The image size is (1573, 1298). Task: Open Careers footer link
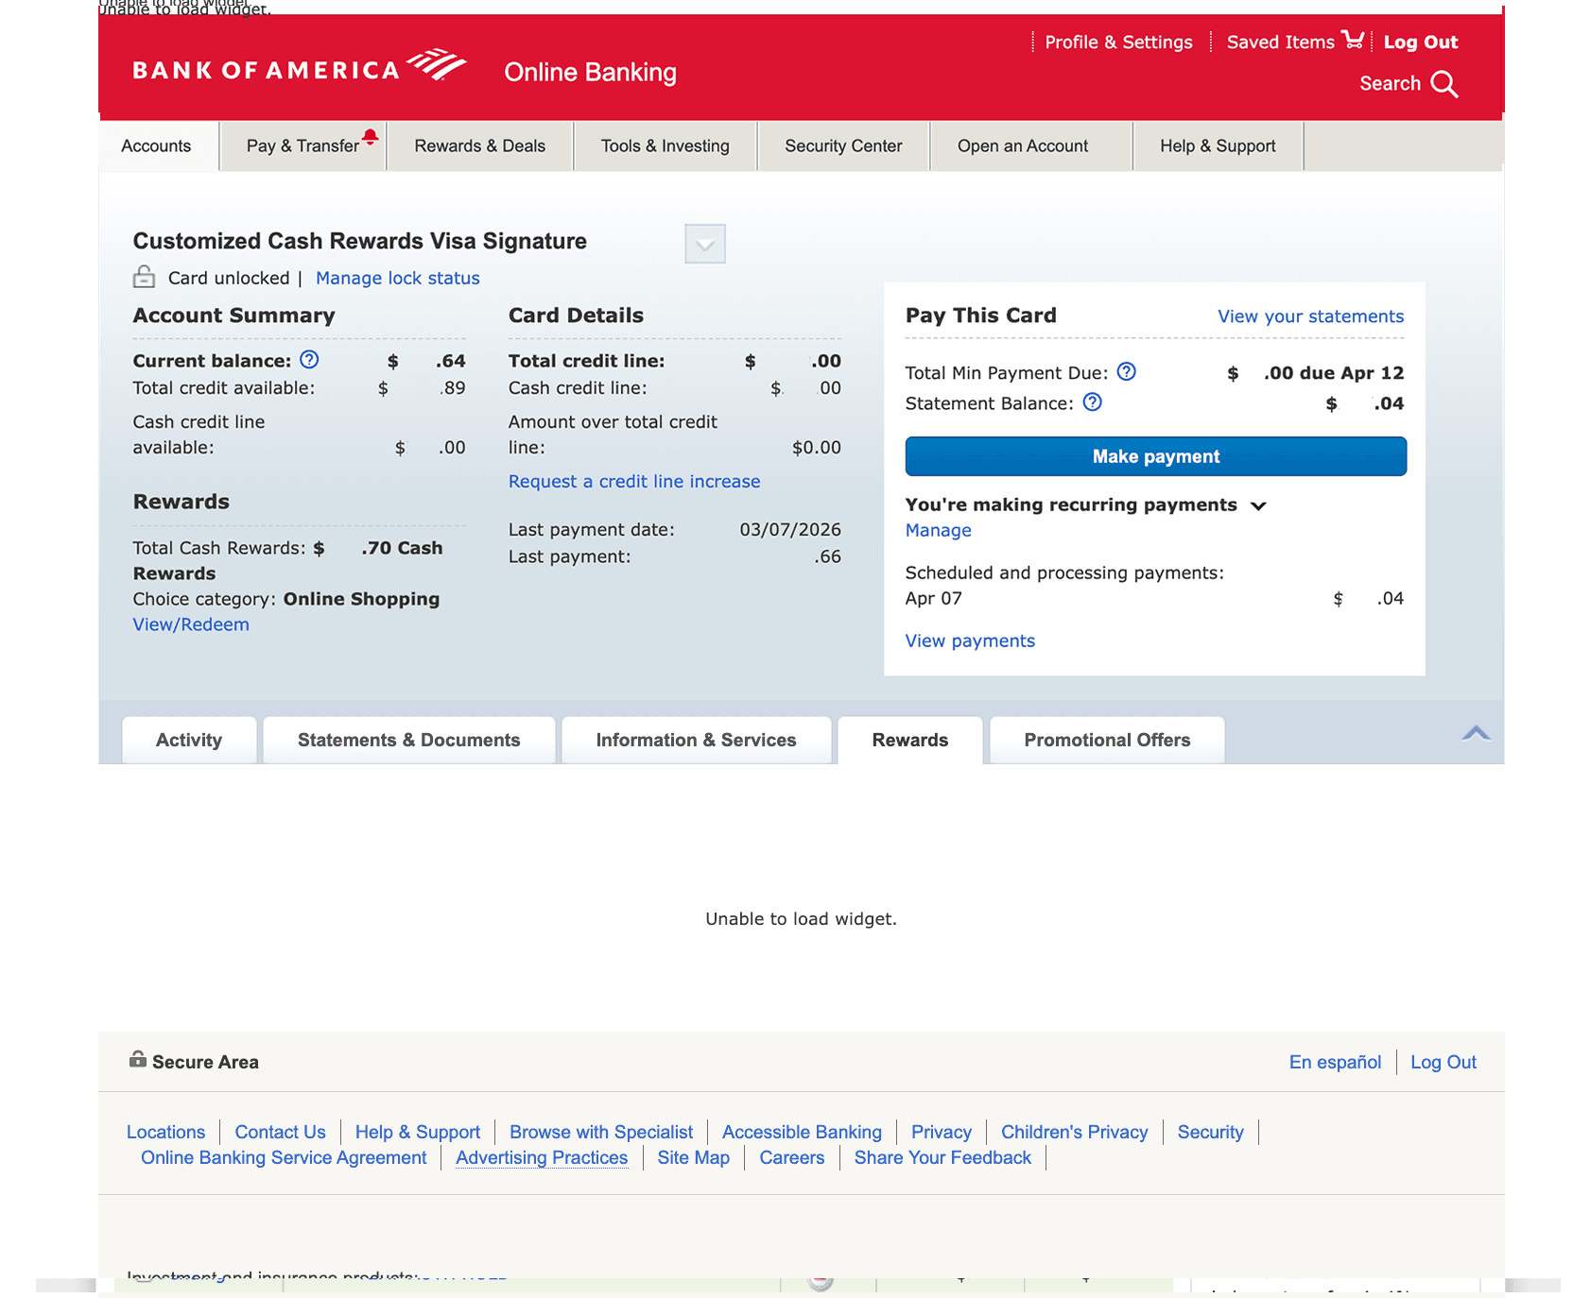[x=791, y=1157]
